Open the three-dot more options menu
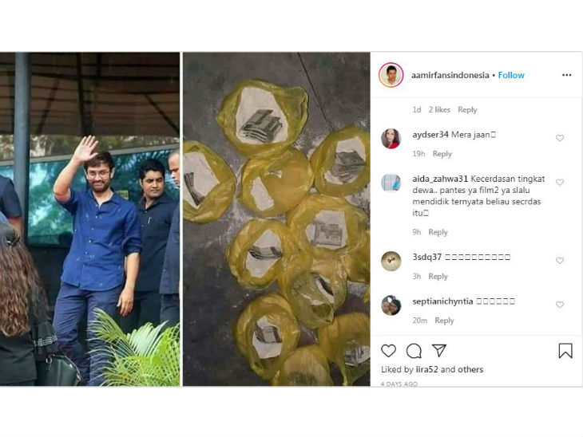583x437 pixels. [566, 75]
